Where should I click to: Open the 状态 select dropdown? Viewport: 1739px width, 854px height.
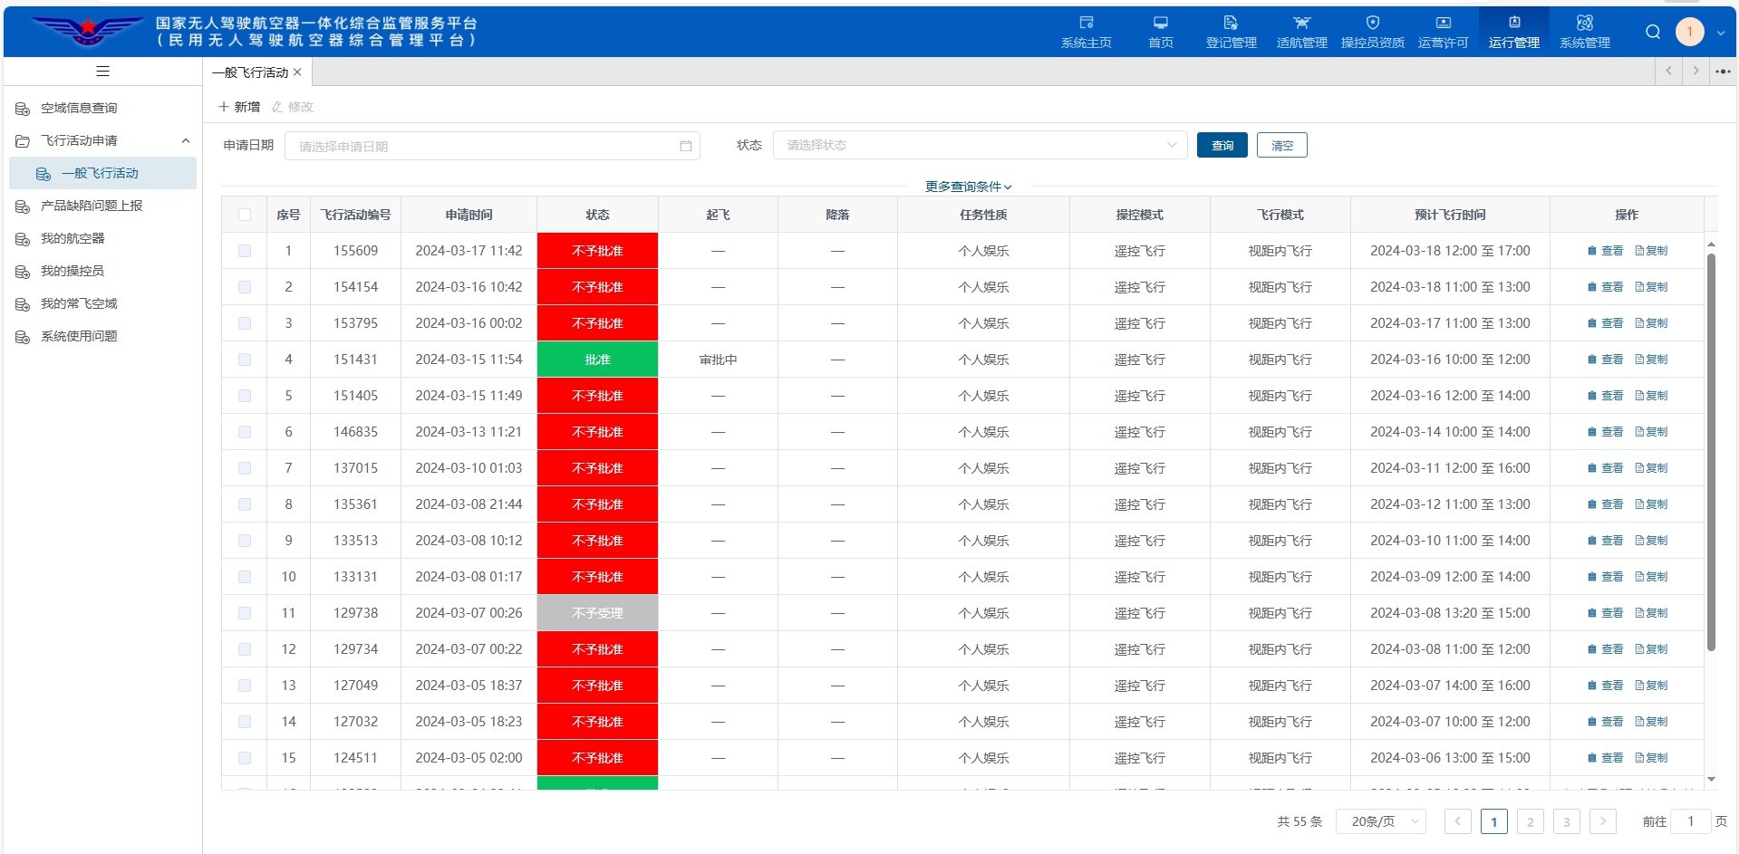click(980, 145)
